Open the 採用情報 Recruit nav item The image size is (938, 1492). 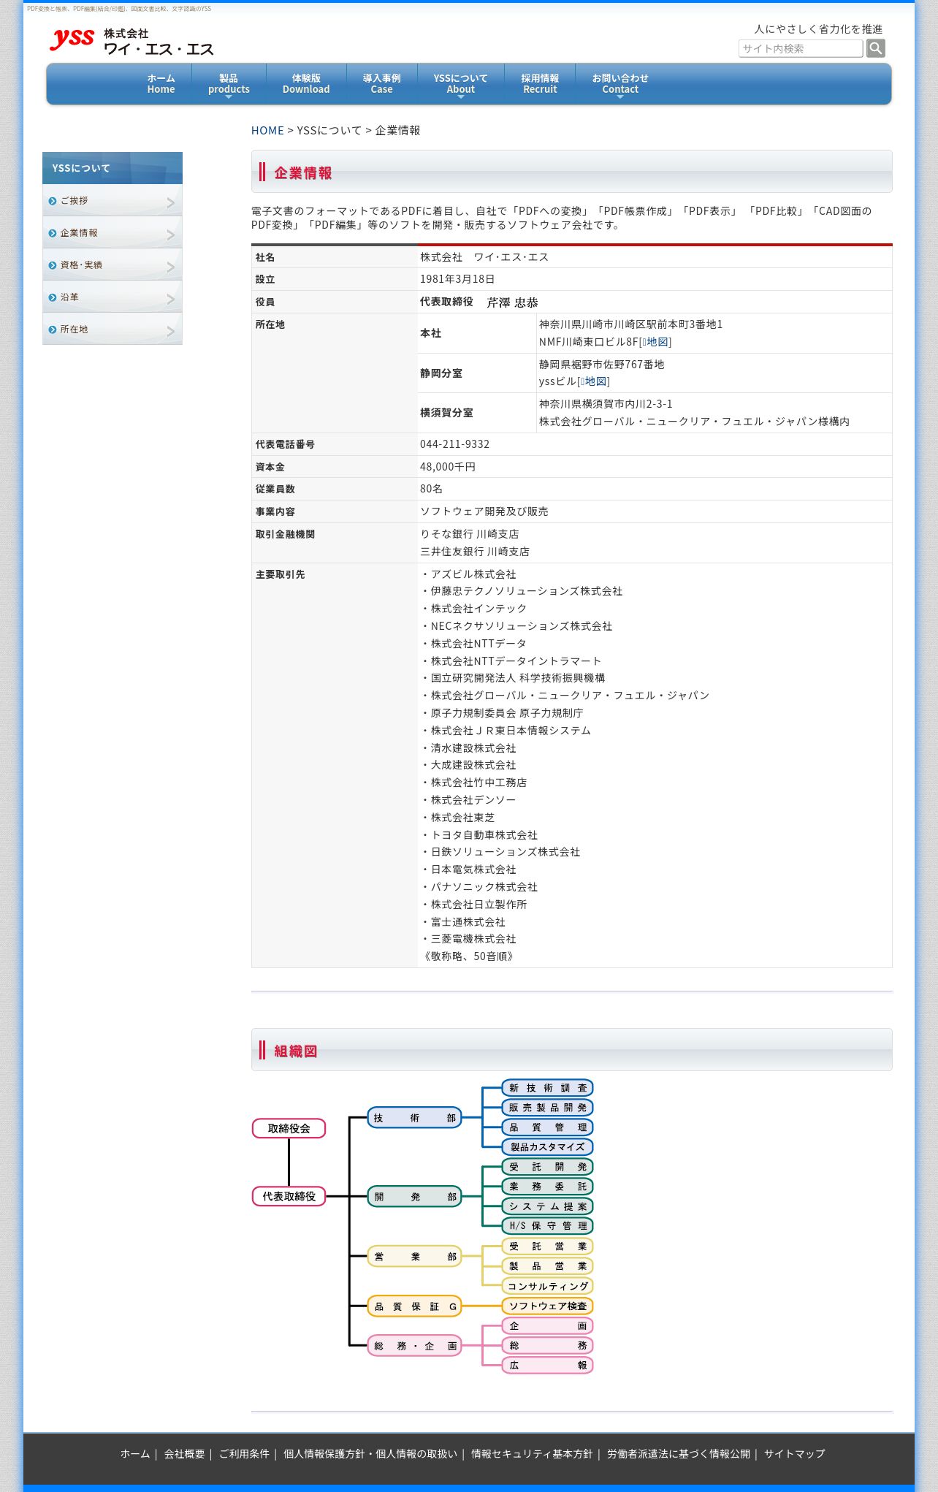coord(540,83)
